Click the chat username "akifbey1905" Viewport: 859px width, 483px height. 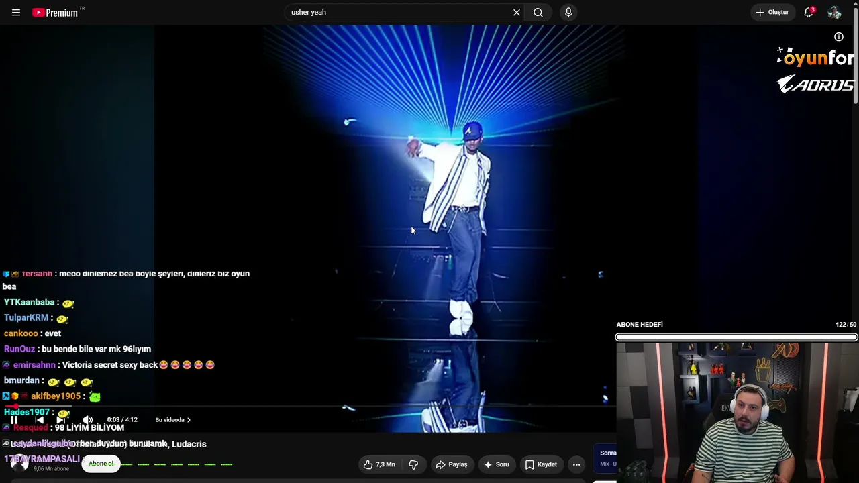[56, 396]
